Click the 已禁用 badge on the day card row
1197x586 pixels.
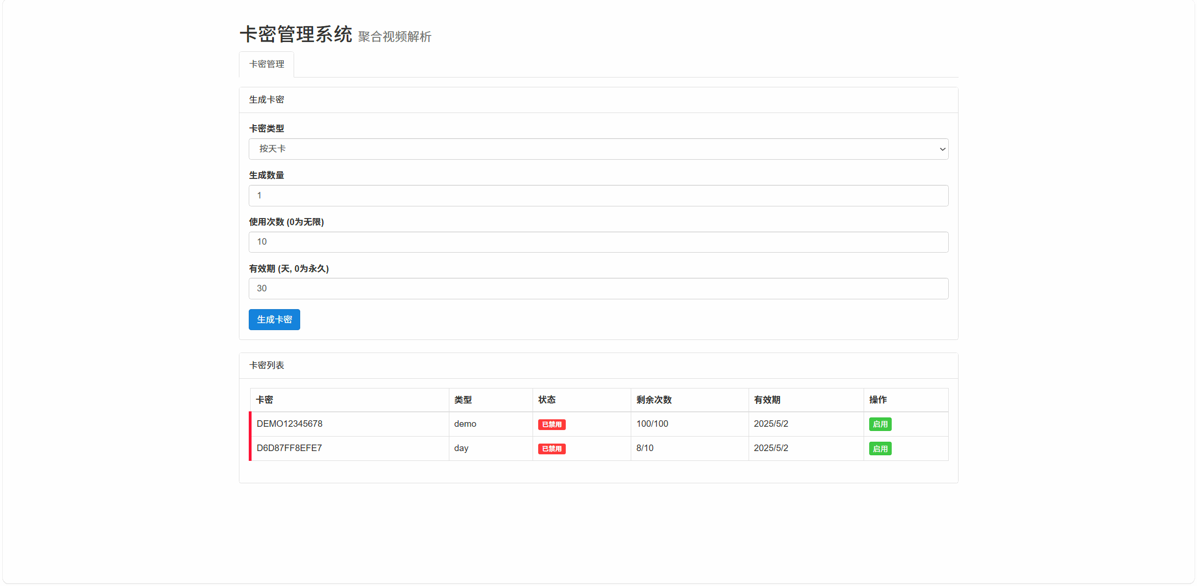point(552,448)
